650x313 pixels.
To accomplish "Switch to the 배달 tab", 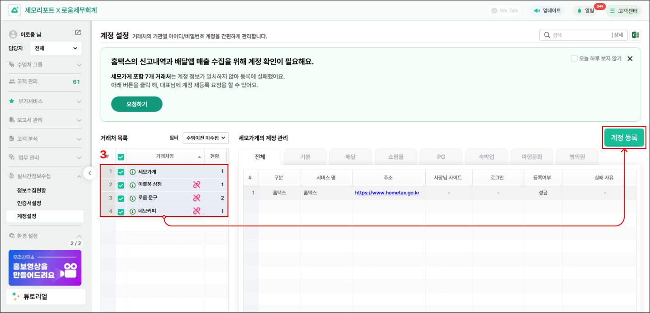I will (x=351, y=157).
